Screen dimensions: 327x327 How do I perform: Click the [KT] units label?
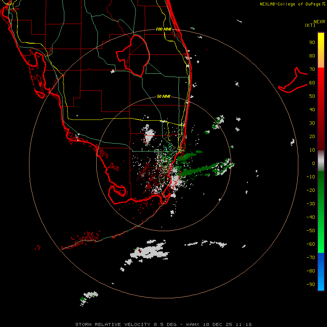tap(310, 25)
